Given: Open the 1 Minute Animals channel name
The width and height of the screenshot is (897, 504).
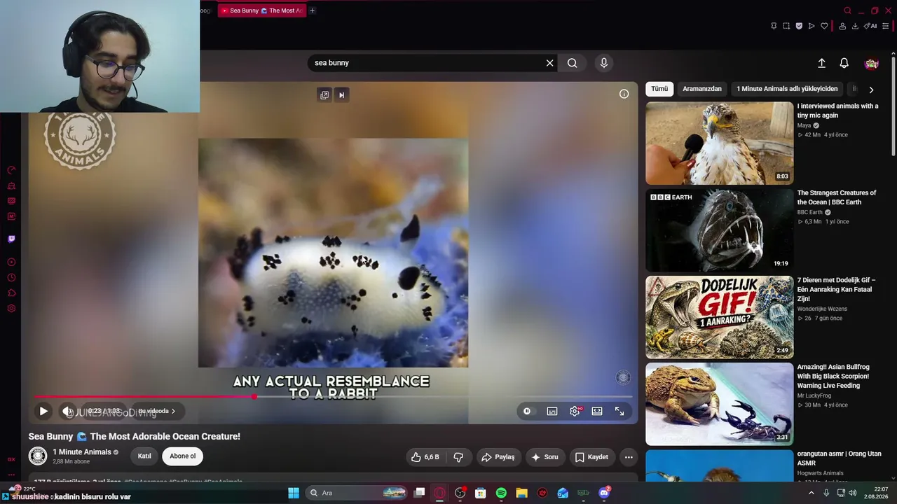Looking at the screenshot, I should pyautogui.click(x=82, y=452).
